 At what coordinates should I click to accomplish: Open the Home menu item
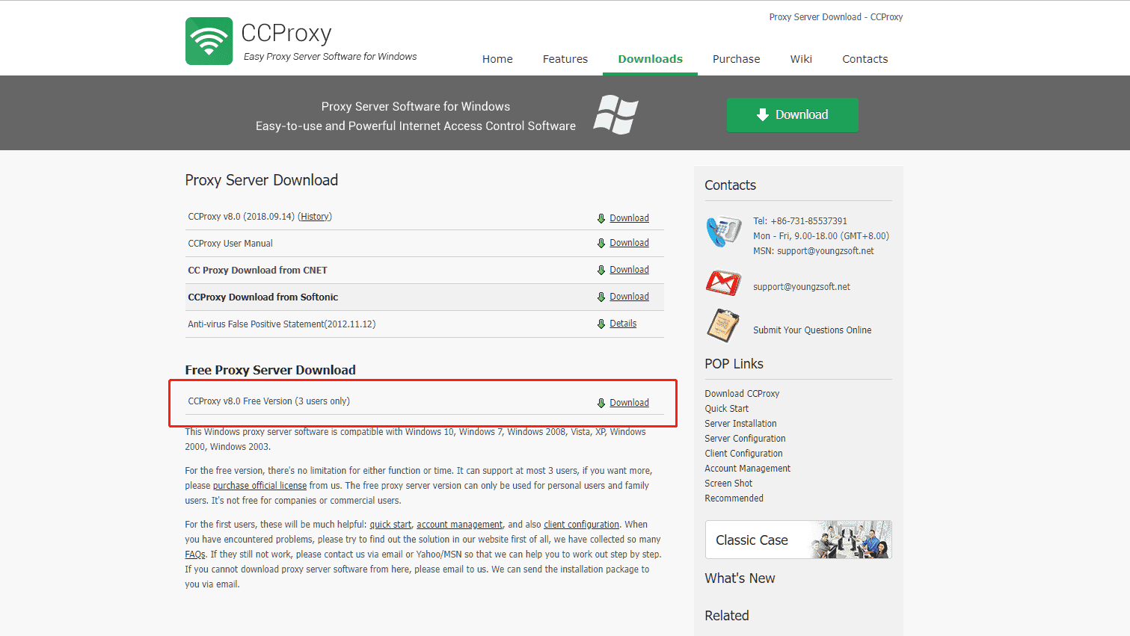pyautogui.click(x=497, y=59)
